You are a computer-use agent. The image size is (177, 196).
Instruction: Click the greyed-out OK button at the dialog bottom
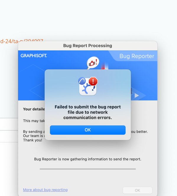137,190
